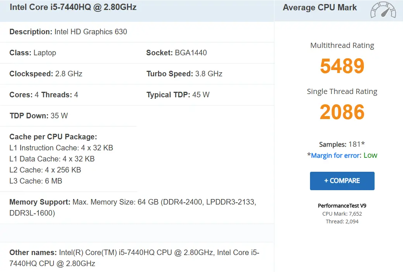Click the Typical TDP: 45 W entry
Viewport: 403px width, 272px height.
(178, 95)
